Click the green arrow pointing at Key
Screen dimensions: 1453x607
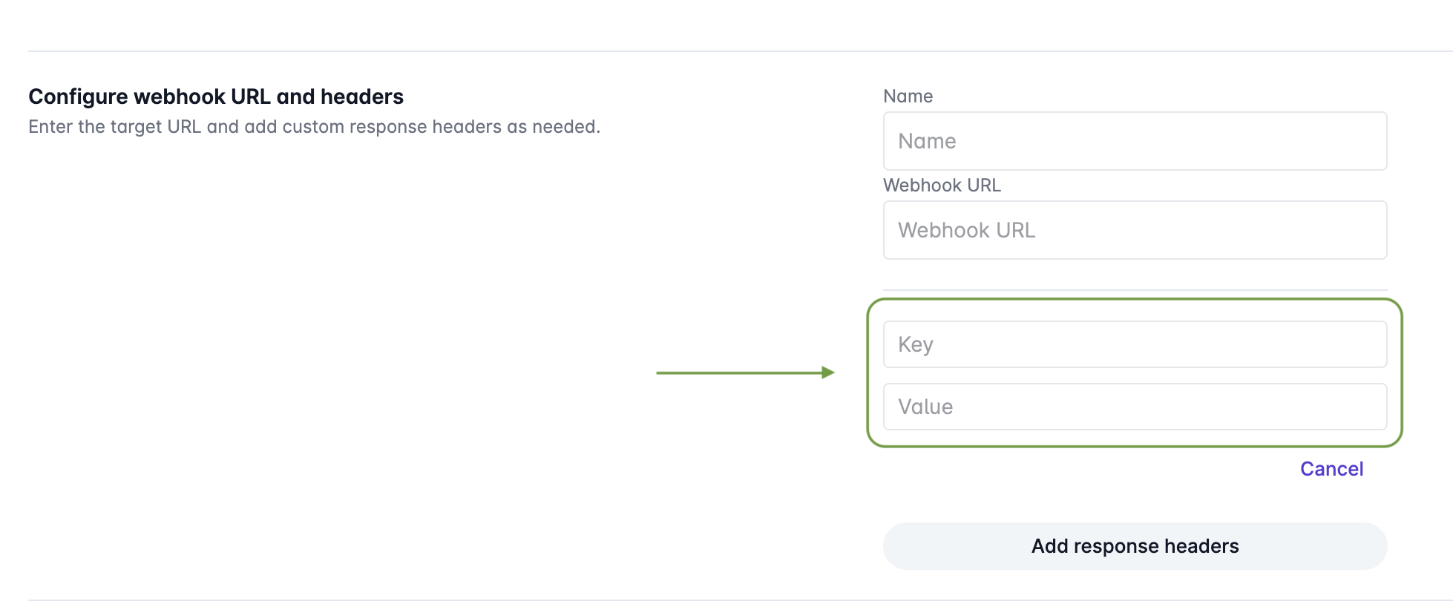tap(742, 373)
